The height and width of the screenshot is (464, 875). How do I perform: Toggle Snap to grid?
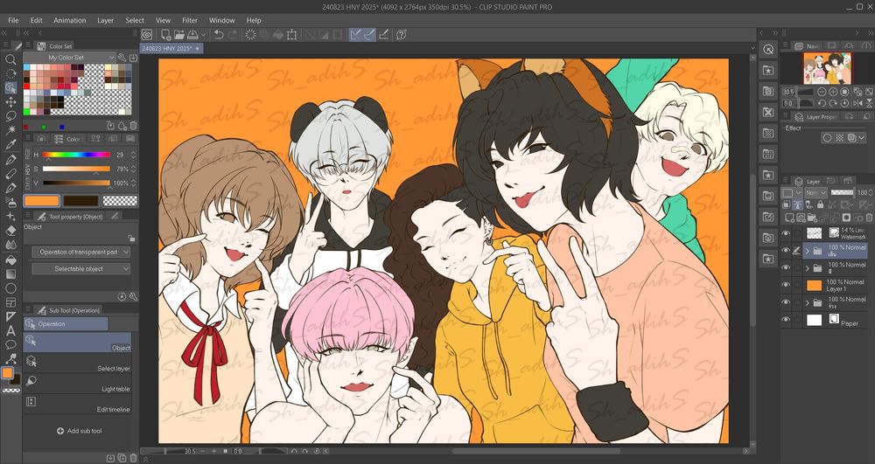coord(384,35)
